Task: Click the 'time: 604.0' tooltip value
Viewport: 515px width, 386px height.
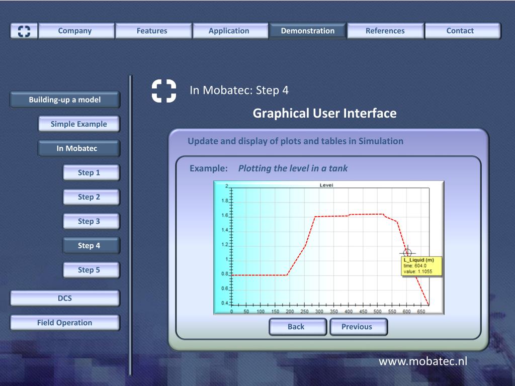Action: (x=415, y=265)
